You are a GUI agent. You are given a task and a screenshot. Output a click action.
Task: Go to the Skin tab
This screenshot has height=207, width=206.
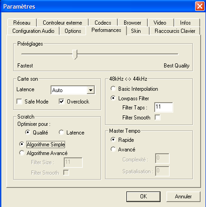pos(136,31)
